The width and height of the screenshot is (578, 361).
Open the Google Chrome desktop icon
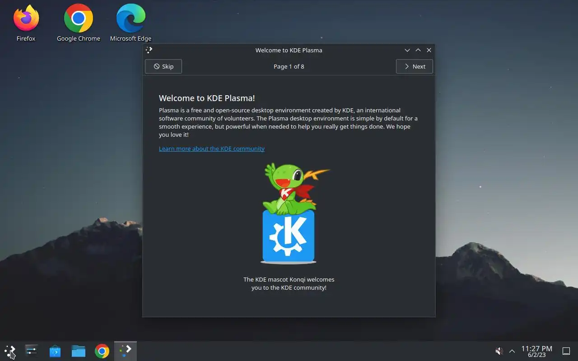coord(79,23)
